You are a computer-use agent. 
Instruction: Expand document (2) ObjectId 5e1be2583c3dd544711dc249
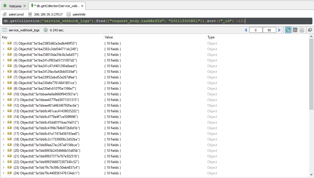[4, 49]
